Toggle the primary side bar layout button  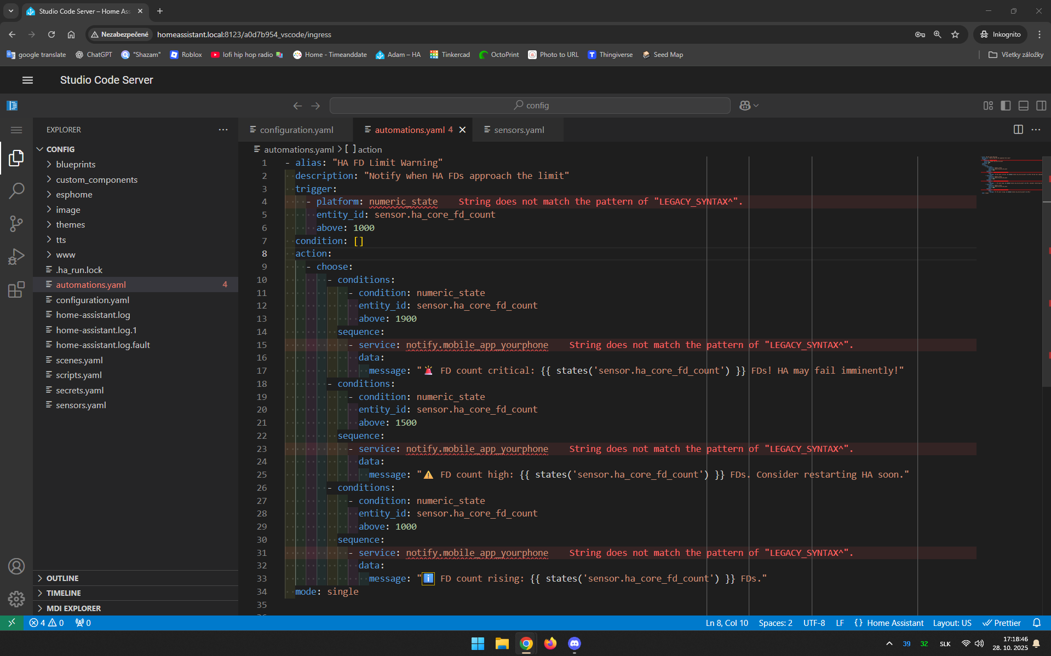(x=1006, y=106)
